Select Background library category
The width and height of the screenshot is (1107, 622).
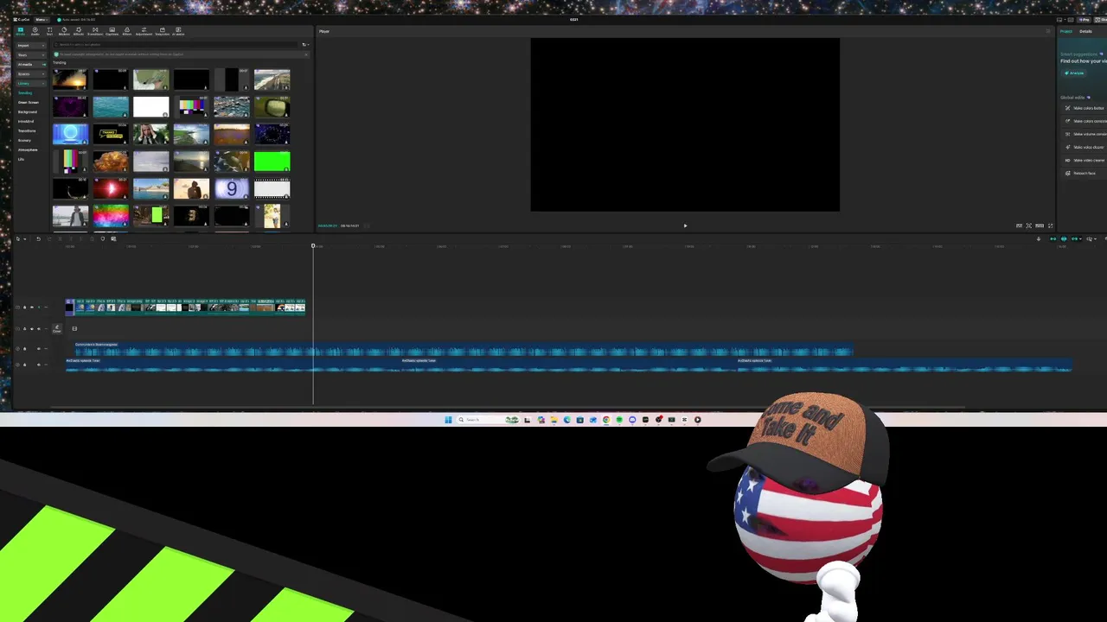coord(28,112)
